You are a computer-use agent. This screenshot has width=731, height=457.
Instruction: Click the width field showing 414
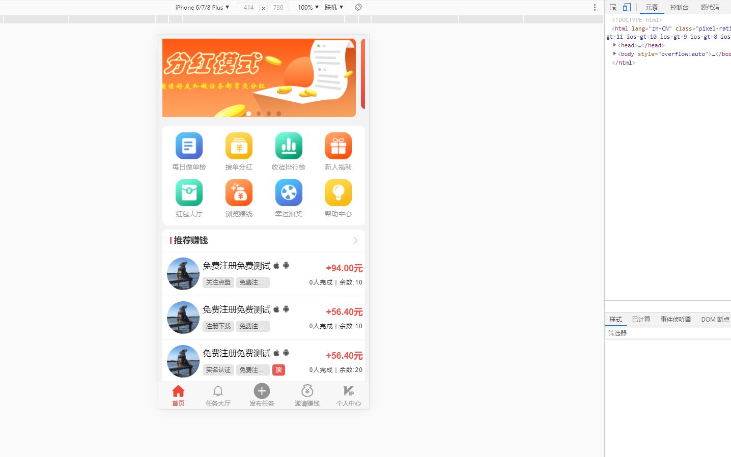tap(248, 7)
